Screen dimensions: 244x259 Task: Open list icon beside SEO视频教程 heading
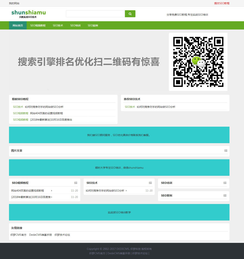pos(76,183)
